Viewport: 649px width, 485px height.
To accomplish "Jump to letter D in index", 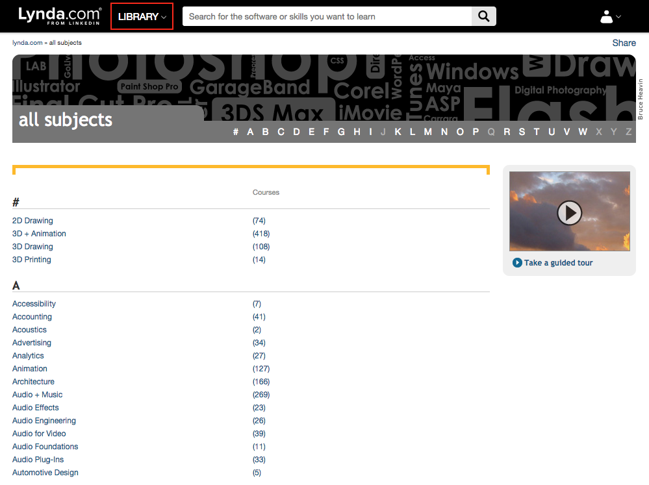I will pos(296,132).
